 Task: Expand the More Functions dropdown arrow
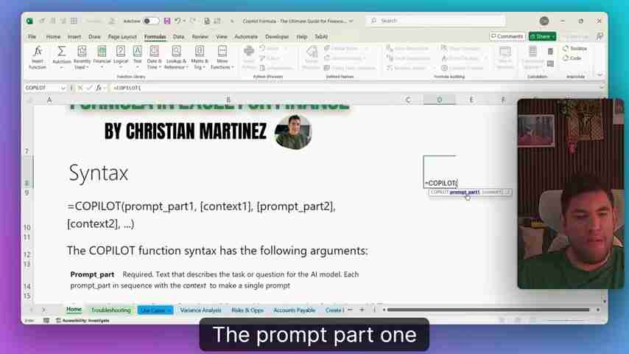(233, 67)
